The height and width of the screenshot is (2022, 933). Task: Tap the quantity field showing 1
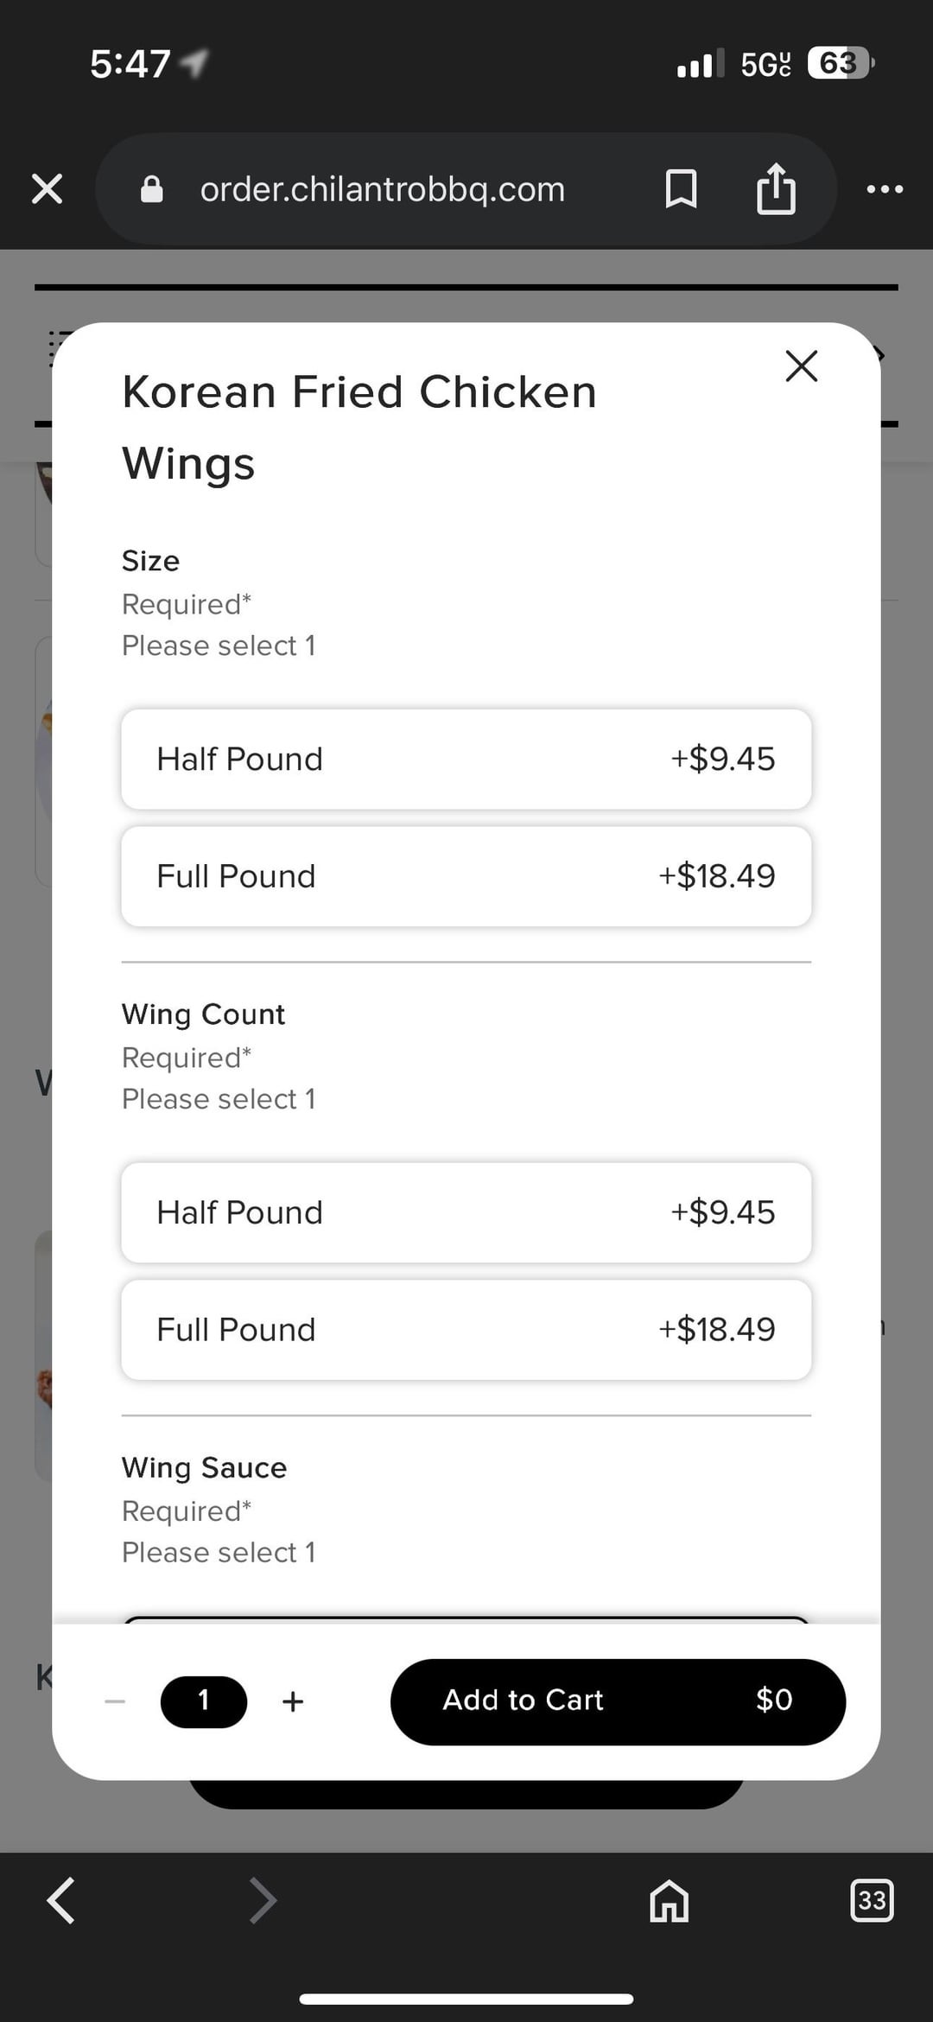[x=204, y=1701]
